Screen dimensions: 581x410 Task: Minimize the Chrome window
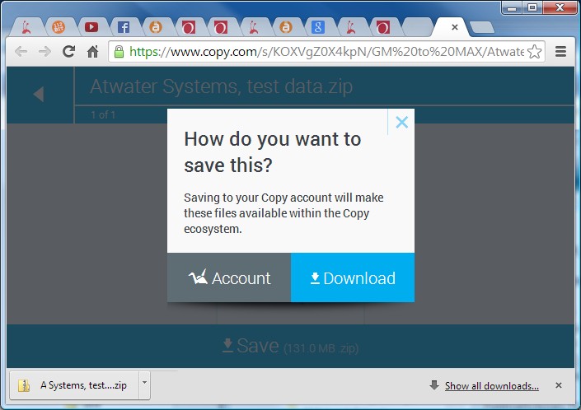pyautogui.click(x=512, y=7)
